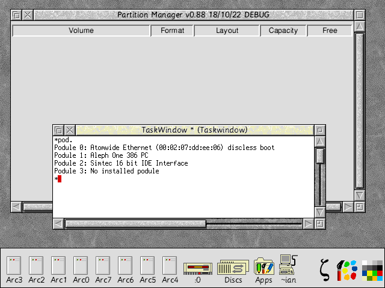Click the Volume column header

click(x=81, y=31)
